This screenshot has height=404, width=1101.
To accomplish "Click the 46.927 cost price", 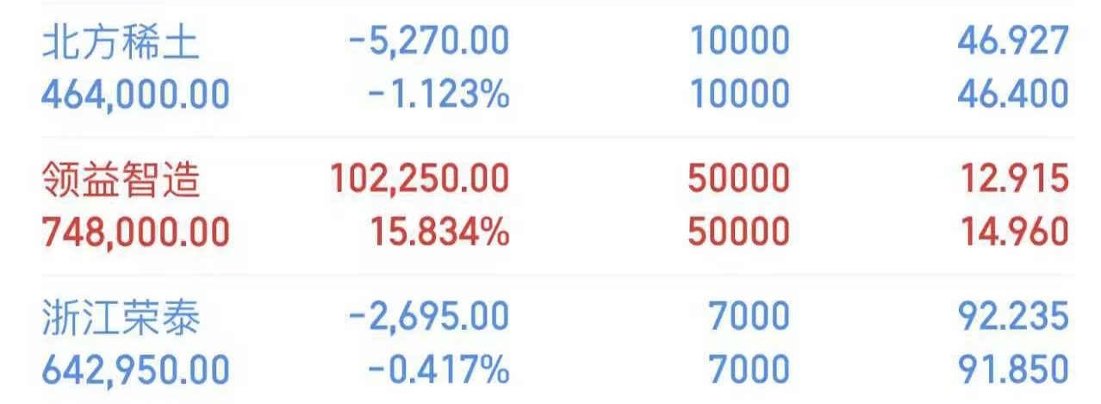I will pos(1013,41).
